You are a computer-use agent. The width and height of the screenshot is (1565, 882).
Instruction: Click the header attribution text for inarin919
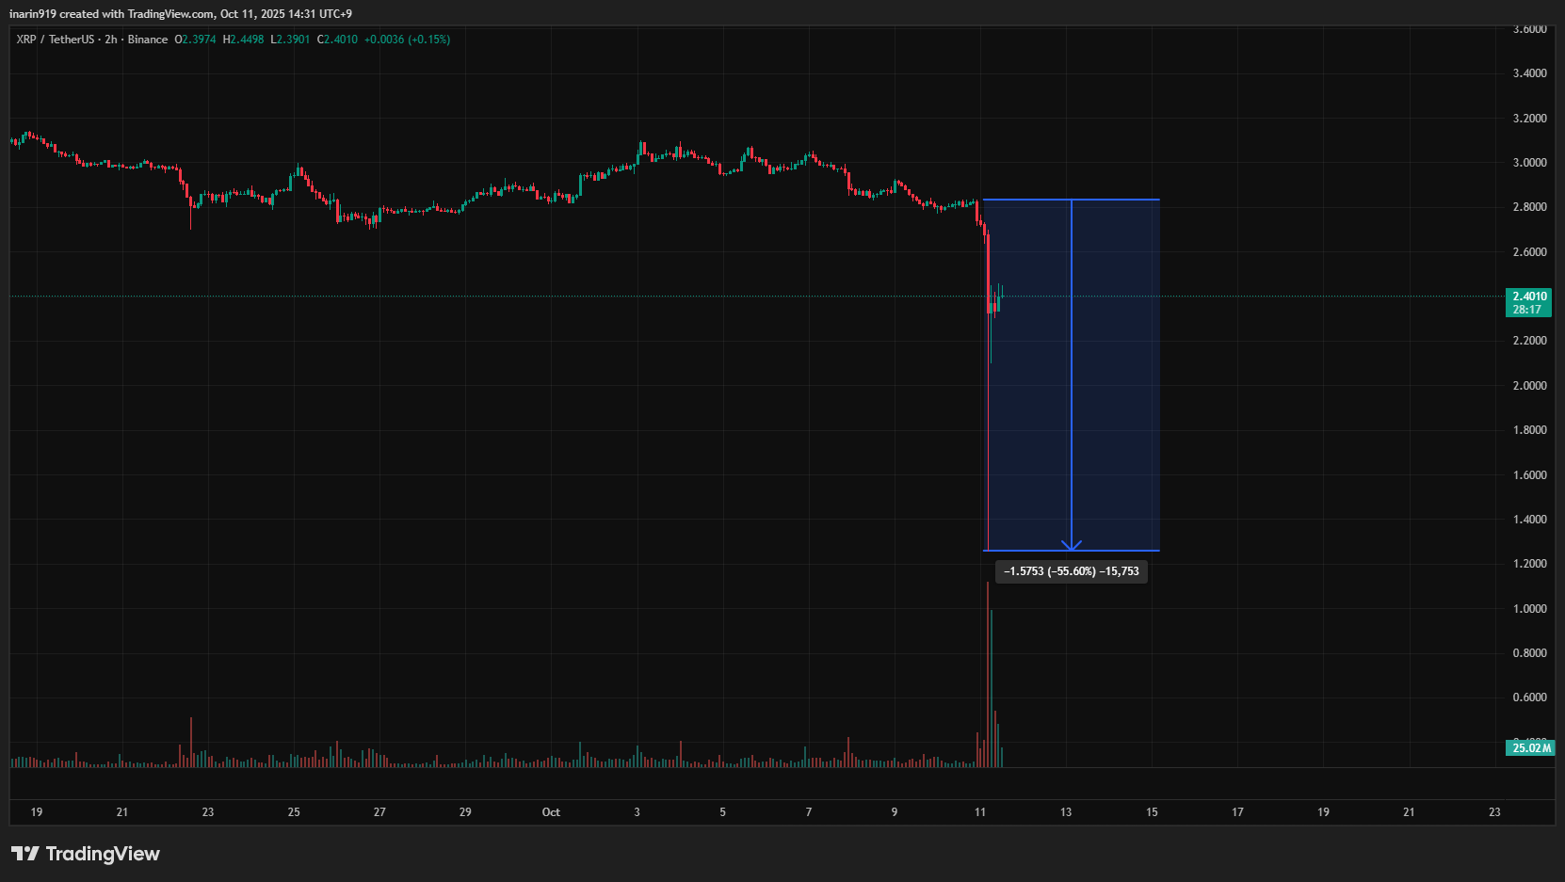click(x=181, y=14)
